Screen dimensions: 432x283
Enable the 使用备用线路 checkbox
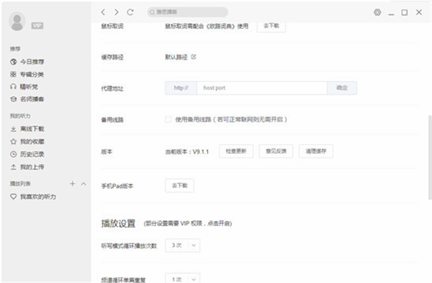[x=168, y=119]
